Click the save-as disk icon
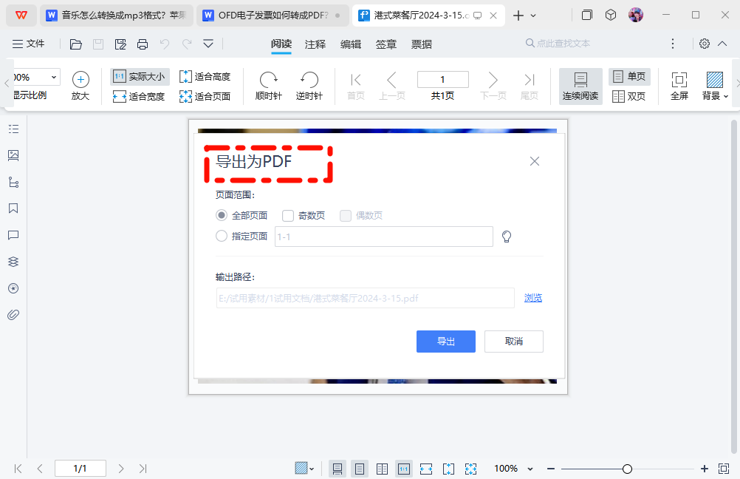Screen dimensions: 740x479 (x=120, y=44)
